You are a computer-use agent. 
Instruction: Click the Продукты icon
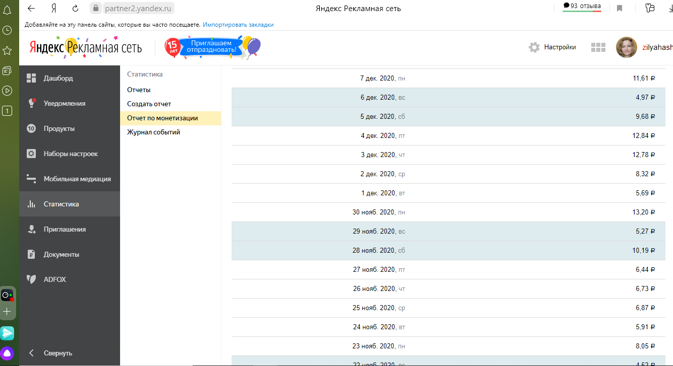[31, 128]
